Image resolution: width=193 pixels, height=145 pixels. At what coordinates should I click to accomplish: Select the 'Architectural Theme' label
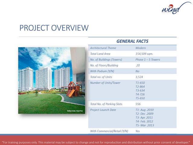click(103, 48)
